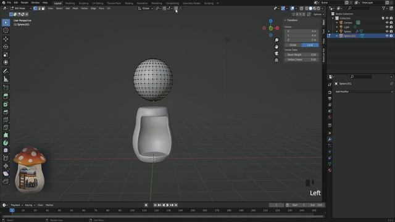
Task: Open the Render menu
Action: coord(25,2)
